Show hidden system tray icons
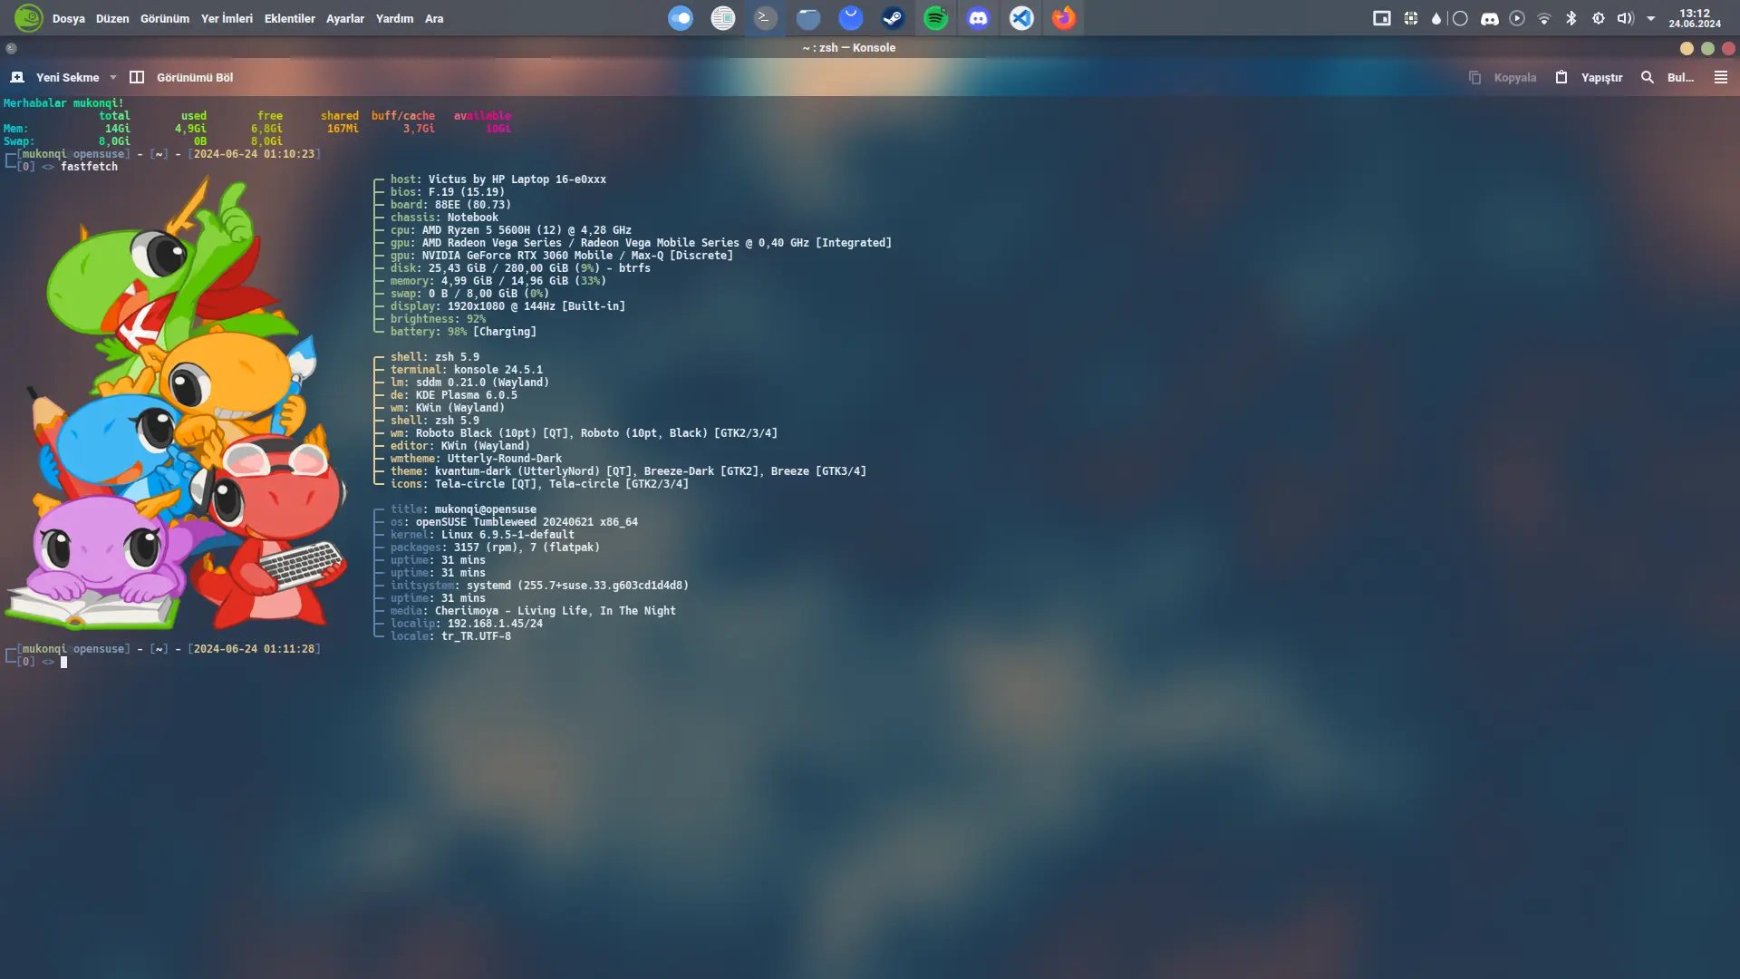This screenshot has width=1740, height=979. (x=1651, y=18)
